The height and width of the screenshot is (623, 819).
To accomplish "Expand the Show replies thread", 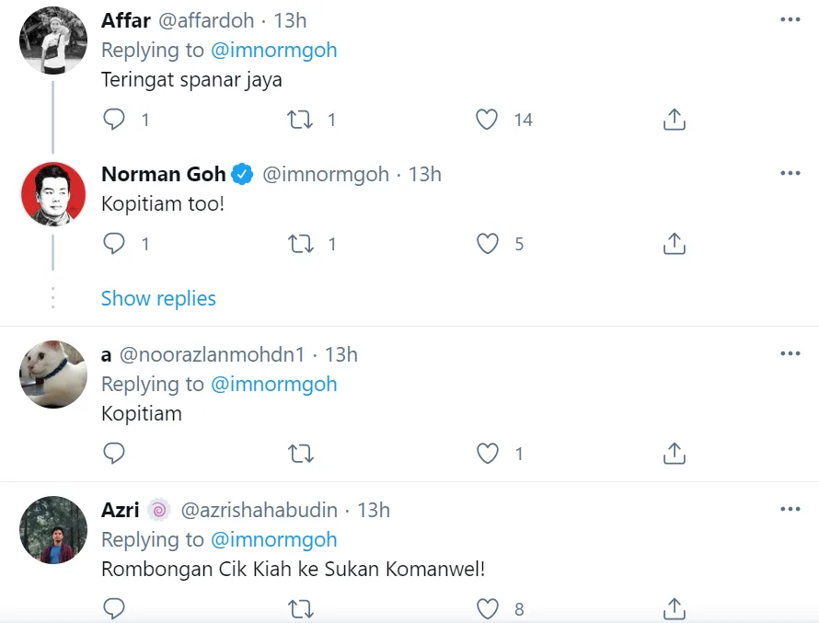I will (158, 298).
